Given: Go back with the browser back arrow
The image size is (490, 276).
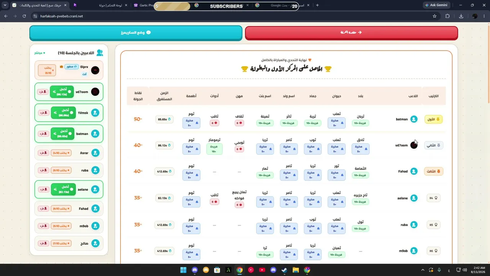Looking at the screenshot, I should click(6, 16).
